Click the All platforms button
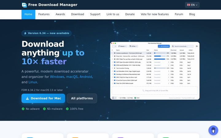221x138 pixels. (82, 98)
